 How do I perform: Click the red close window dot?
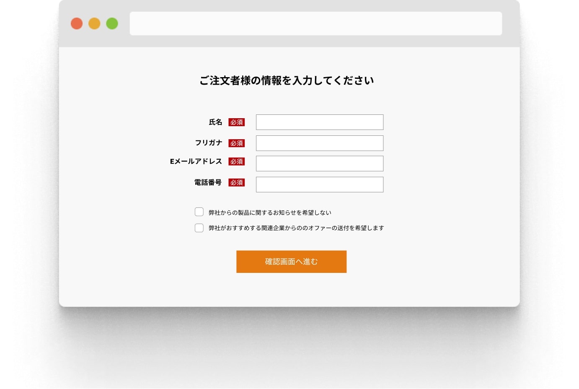pos(77,23)
